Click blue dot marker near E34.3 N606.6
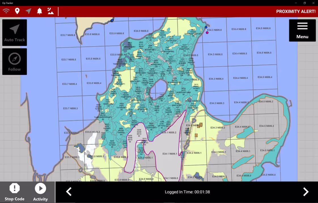This screenshot has width=318, height=203. (x=206, y=27)
